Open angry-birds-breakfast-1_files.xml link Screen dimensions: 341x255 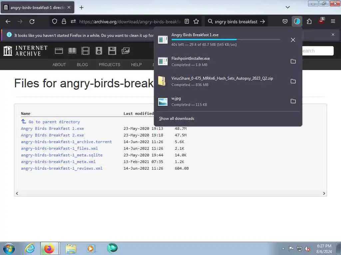[x=59, y=148]
